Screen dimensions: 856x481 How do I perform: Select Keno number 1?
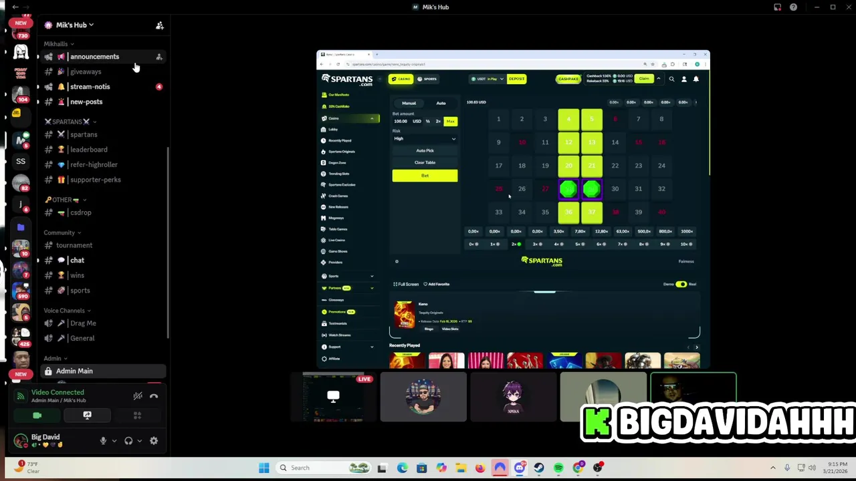(x=498, y=120)
